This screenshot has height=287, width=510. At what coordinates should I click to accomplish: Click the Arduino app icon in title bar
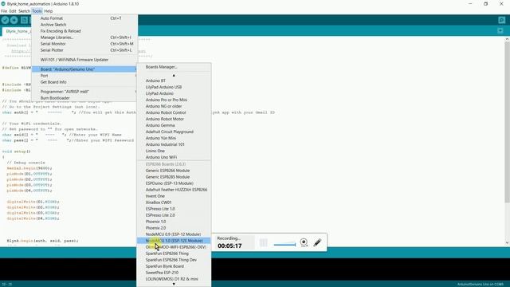click(3, 4)
